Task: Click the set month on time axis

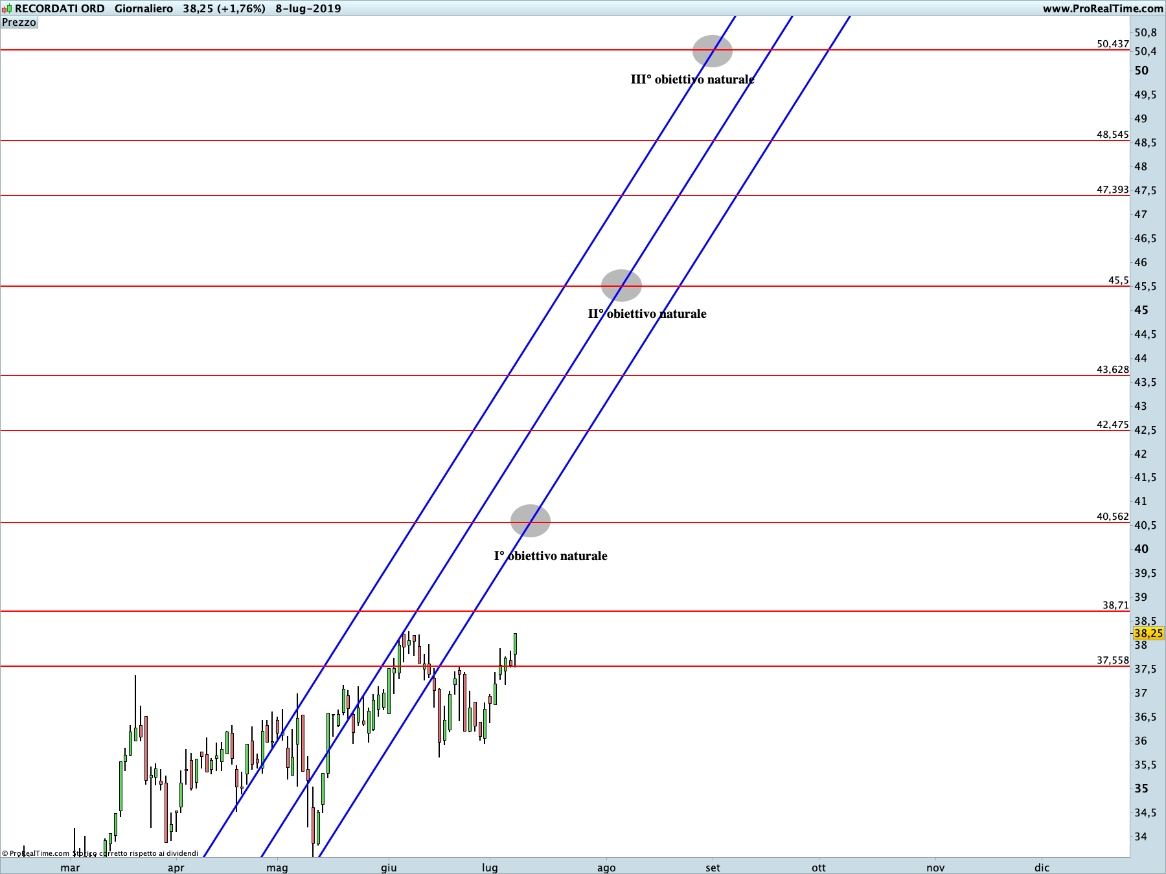Action: coord(713,868)
